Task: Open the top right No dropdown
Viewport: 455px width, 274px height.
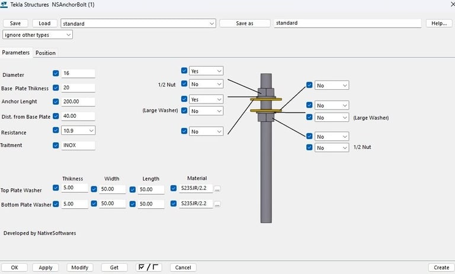Action: (332, 85)
